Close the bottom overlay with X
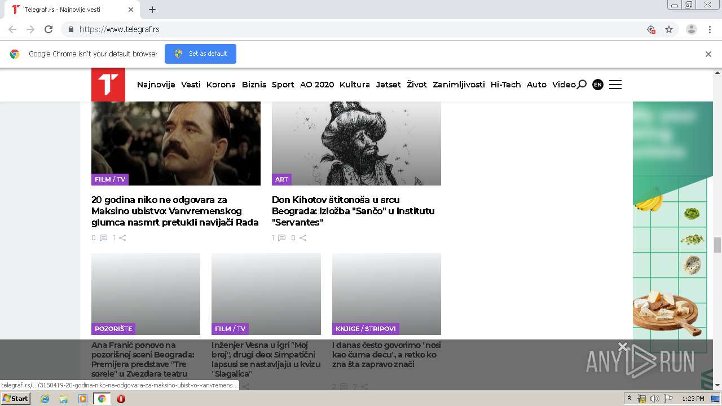The image size is (722, 406). point(622,346)
